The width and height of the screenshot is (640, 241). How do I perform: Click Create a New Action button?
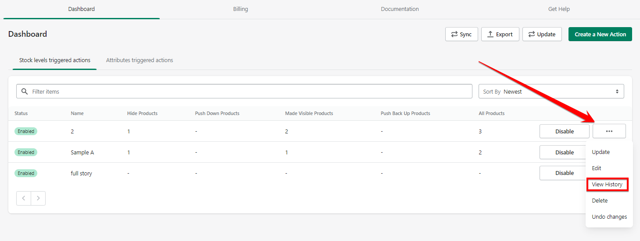point(600,34)
